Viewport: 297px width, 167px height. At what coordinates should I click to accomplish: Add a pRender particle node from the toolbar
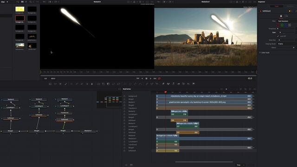point(157,83)
